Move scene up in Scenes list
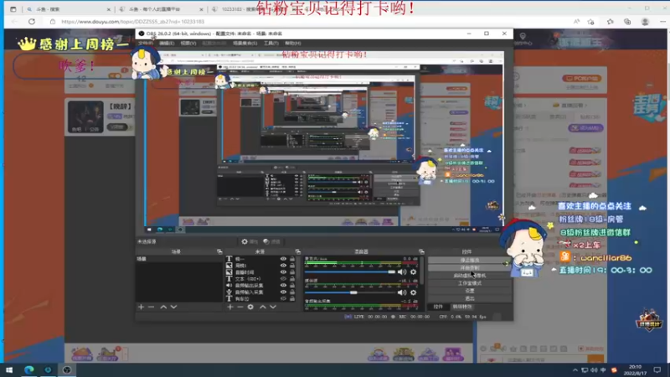This screenshot has width=670, height=377. (x=163, y=307)
